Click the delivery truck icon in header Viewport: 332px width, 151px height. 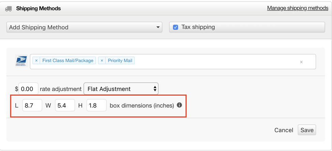(x=9, y=8)
